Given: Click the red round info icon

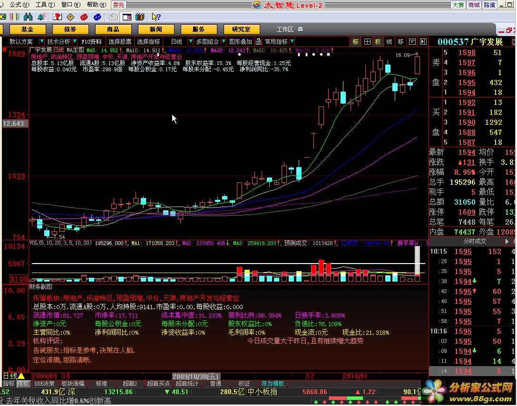Looking at the screenshot, I should (84, 17).
